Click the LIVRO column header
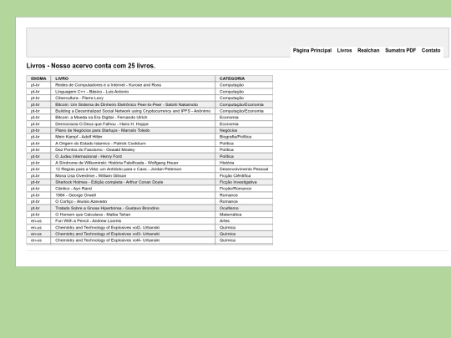Screen dimensions: 451x338 click(x=133, y=78)
